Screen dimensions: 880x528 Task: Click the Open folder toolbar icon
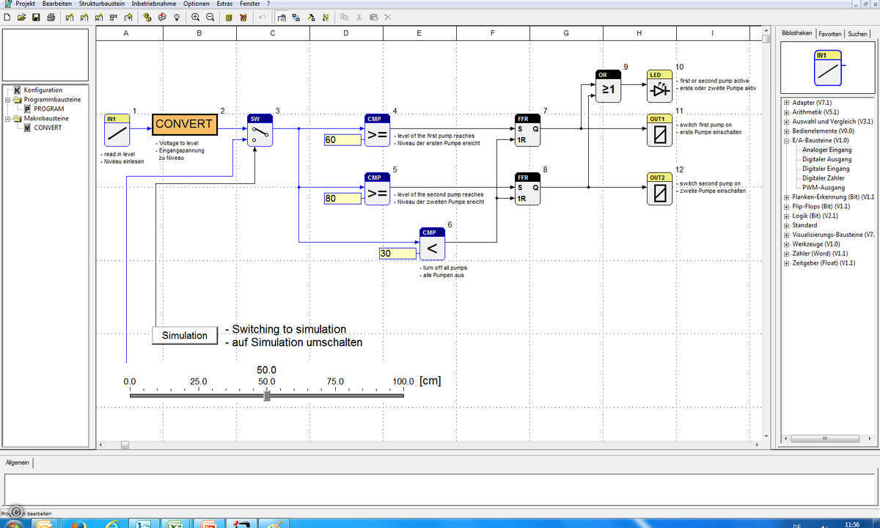click(x=22, y=17)
